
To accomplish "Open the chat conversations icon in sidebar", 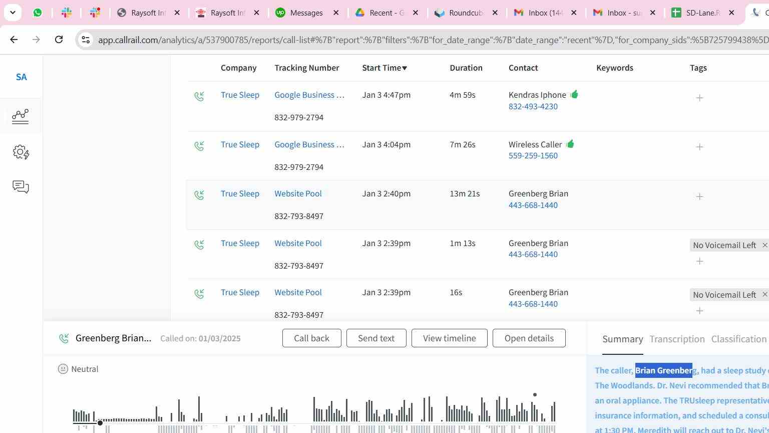I will click(21, 187).
